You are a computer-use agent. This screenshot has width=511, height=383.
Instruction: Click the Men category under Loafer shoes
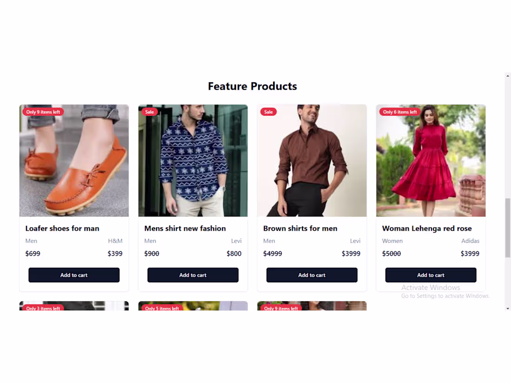click(31, 241)
